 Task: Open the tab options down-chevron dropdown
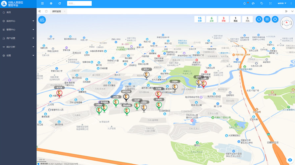(292, 11)
